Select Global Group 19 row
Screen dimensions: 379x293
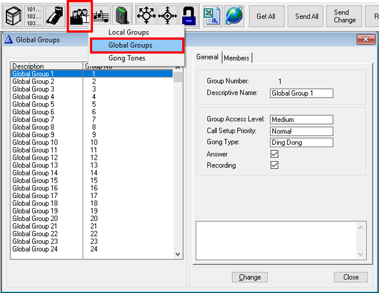(92, 211)
